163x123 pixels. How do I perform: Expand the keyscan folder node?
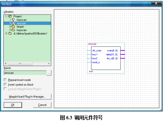10,30
